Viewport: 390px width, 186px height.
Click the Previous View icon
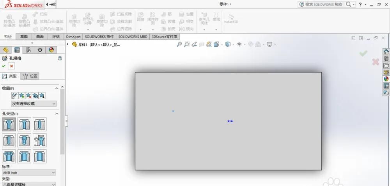click(194, 44)
